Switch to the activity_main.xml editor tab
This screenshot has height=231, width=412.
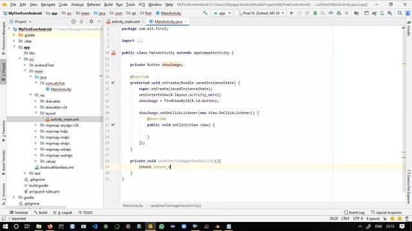[x=126, y=21]
